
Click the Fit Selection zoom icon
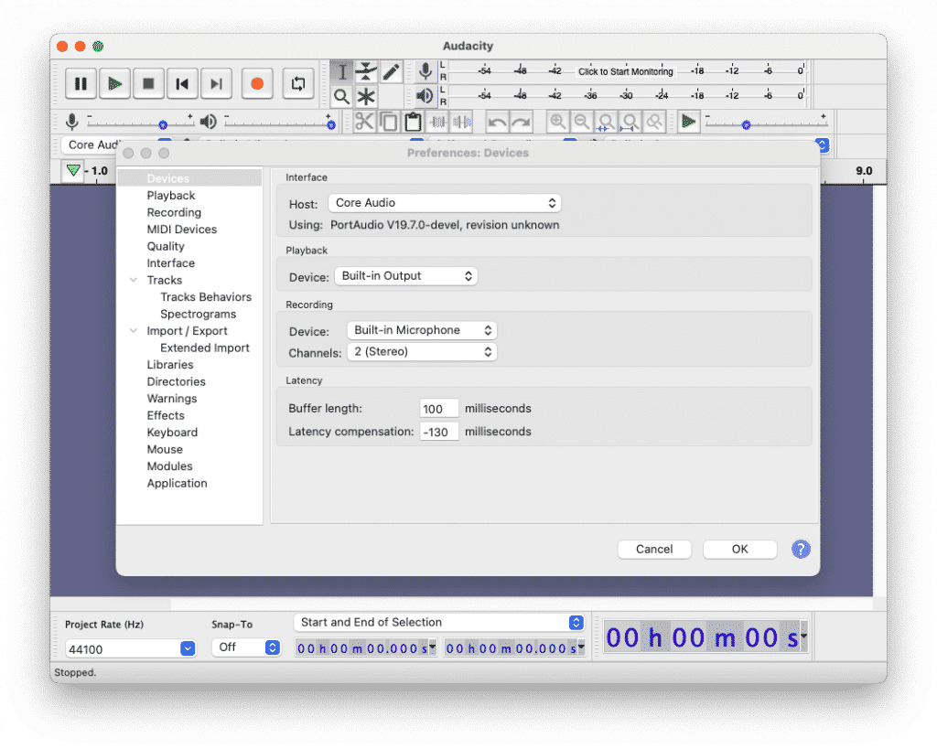tap(606, 122)
